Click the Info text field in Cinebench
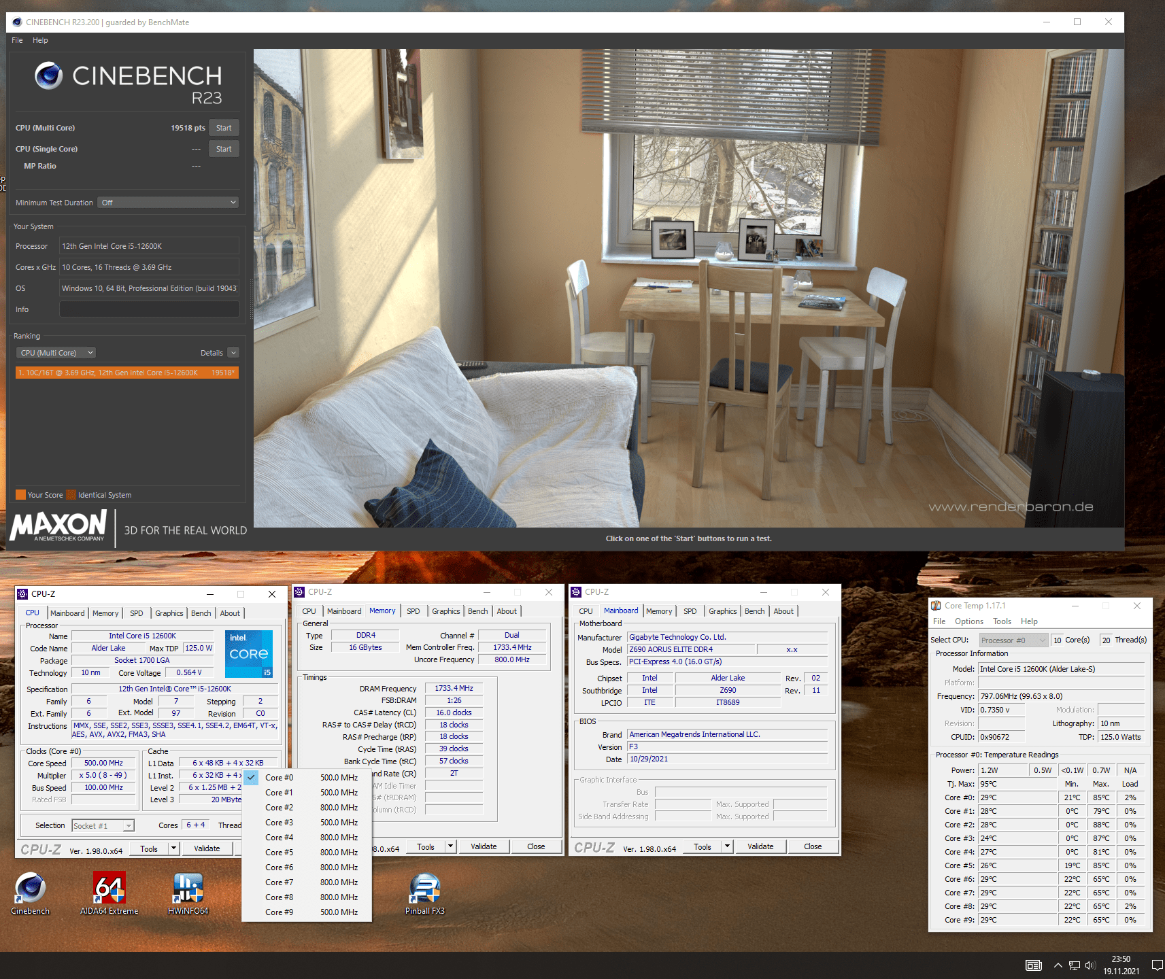The height and width of the screenshot is (979, 1165). click(x=150, y=309)
